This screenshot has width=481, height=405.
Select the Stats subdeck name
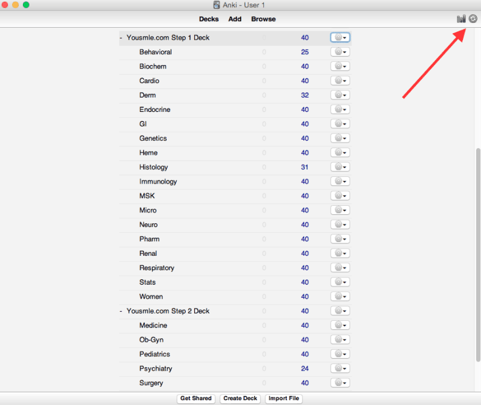[x=147, y=282]
